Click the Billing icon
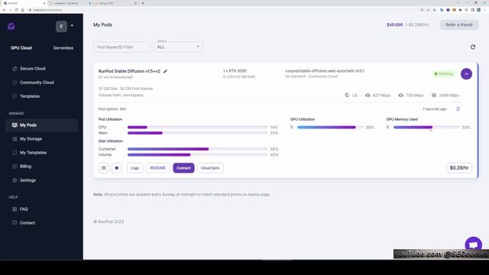The height and width of the screenshot is (275, 489). 15,167
